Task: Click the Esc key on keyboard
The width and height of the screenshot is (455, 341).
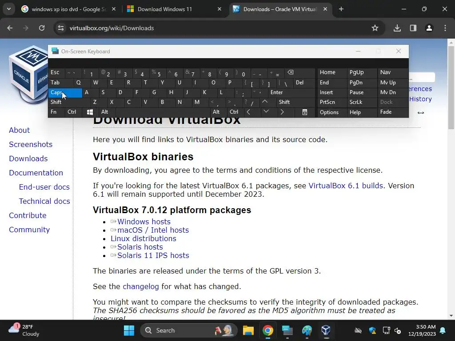Action: pyautogui.click(x=56, y=72)
